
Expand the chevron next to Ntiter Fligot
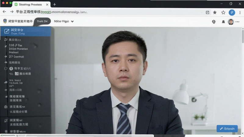[72, 22]
